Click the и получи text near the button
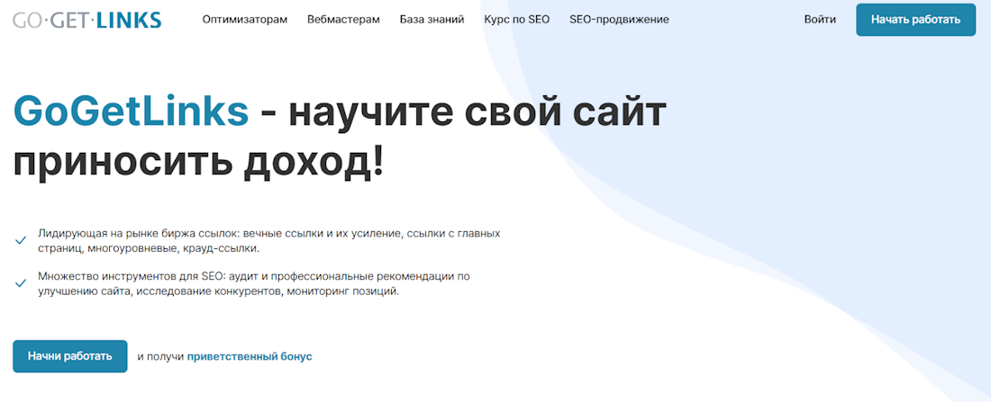The image size is (991, 402). (160, 356)
